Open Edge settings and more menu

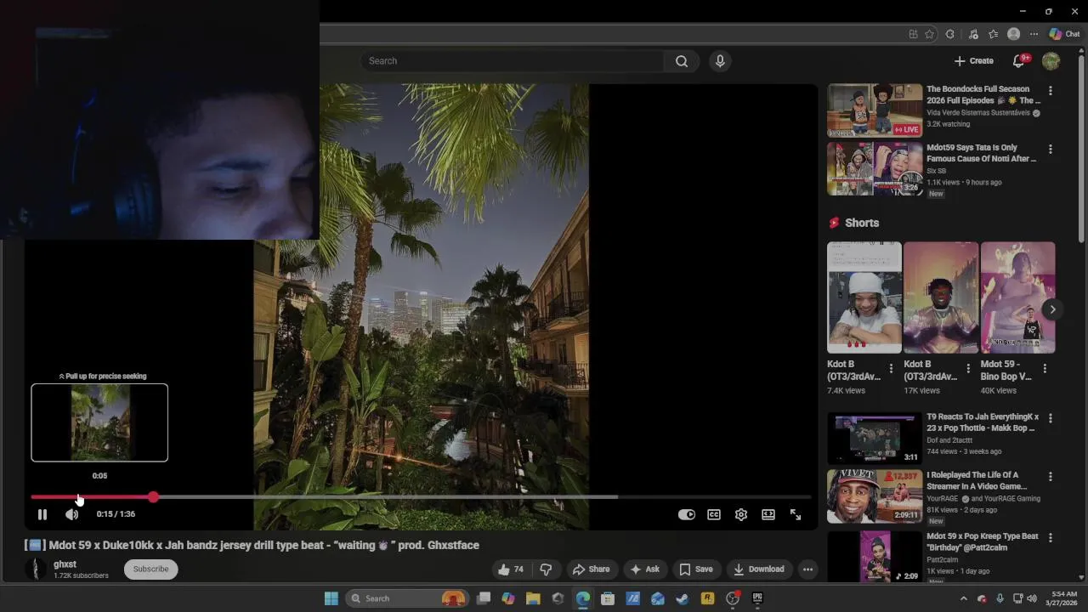(x=1034, y=34)
